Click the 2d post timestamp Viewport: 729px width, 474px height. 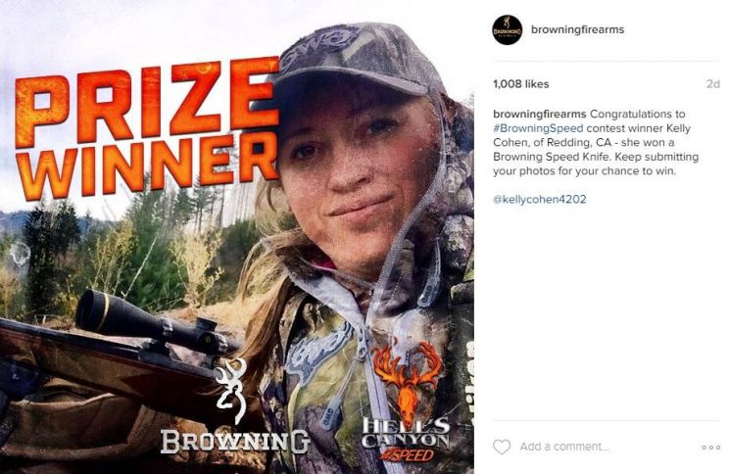(x=712, y=84)
